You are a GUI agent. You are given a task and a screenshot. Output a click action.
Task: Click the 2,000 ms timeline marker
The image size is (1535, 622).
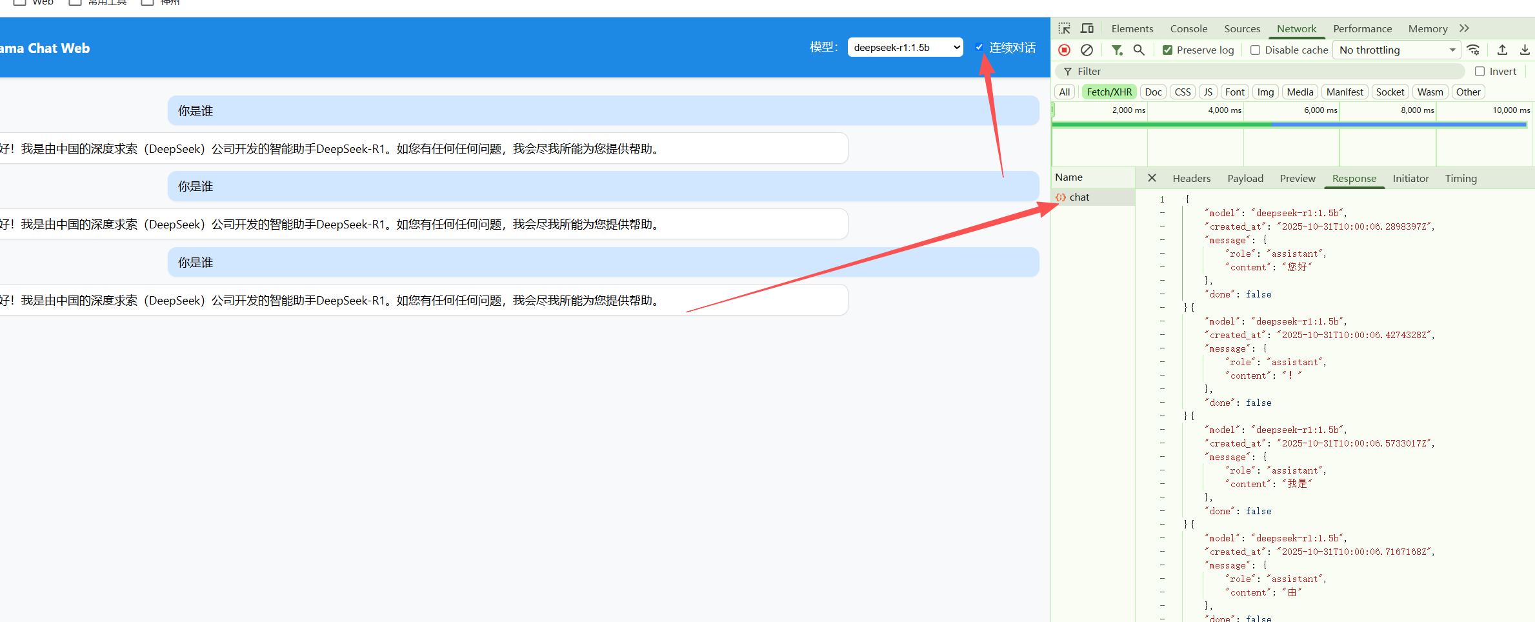pyautogui.click(x=1129, y=110)
